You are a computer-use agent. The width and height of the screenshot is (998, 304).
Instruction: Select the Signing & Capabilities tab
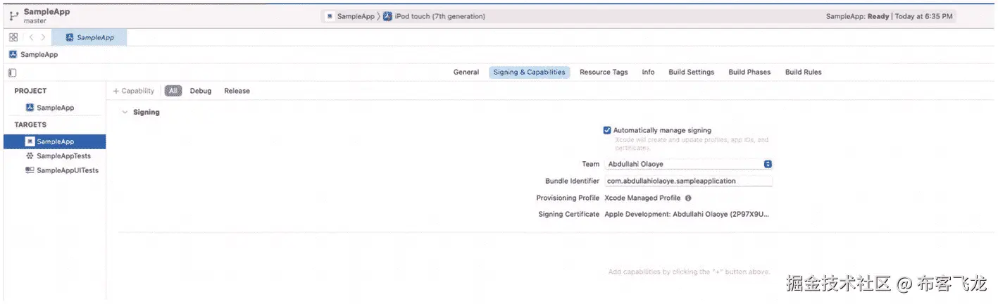coord(529,72)
